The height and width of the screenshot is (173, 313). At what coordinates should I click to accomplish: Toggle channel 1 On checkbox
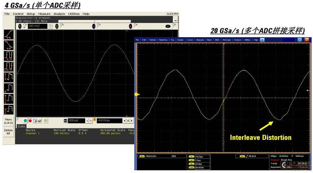click(x=25, y=27)
